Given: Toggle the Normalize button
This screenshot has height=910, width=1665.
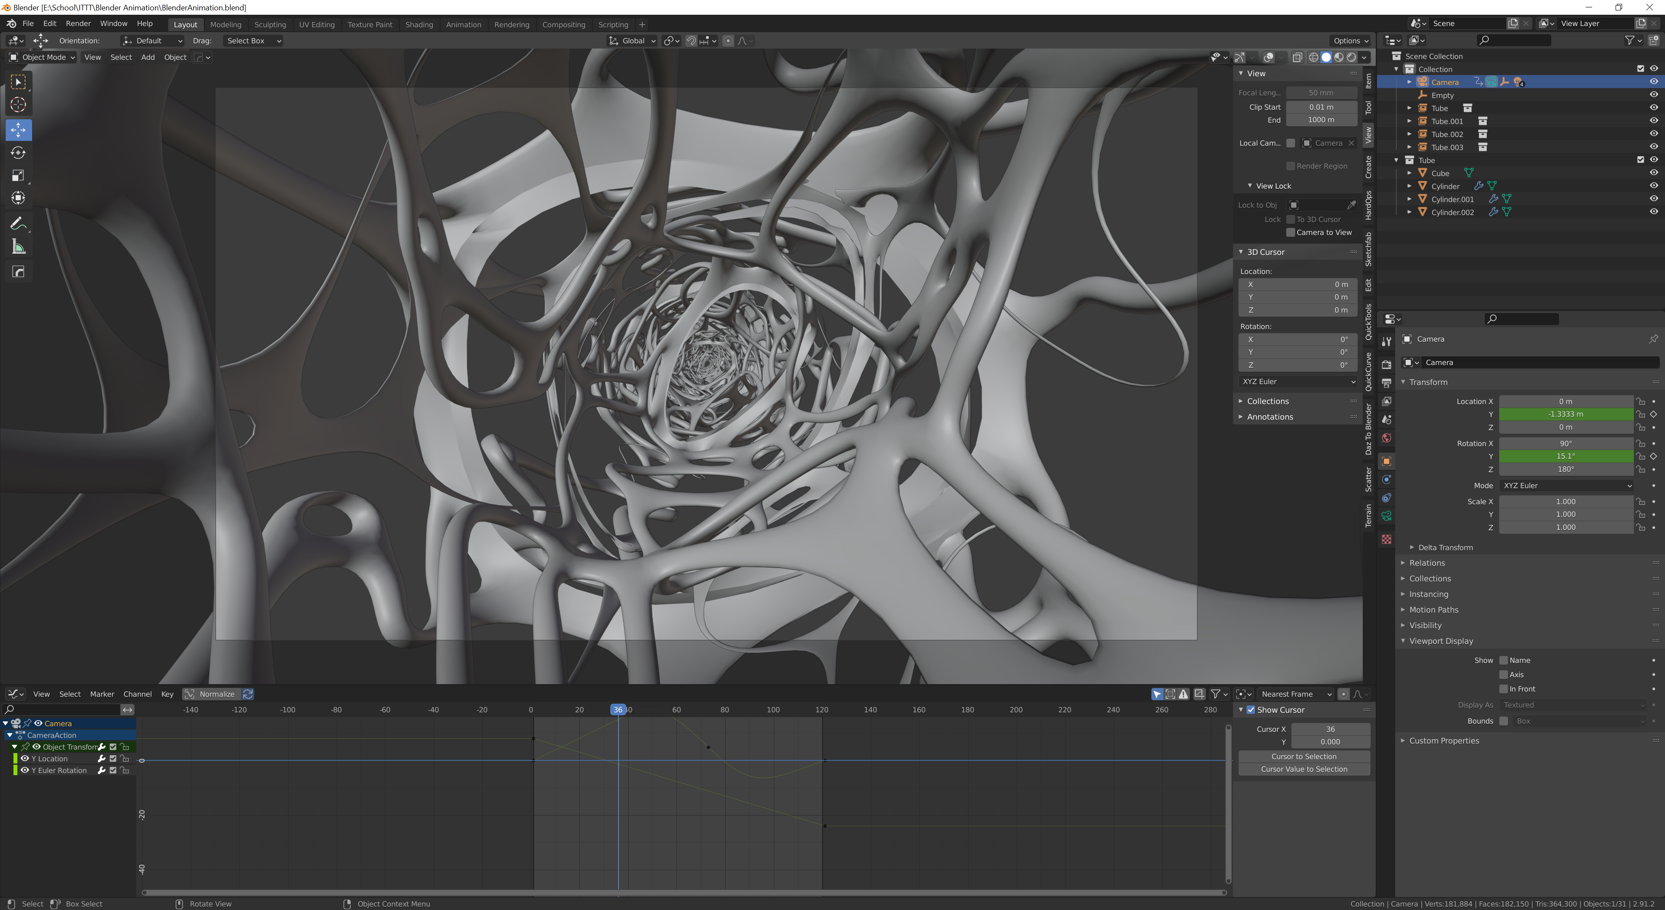Looking at the screenshot, I should click(211, 694).
